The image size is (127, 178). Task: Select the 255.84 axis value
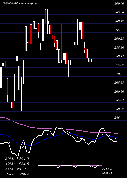pyautogui.click(x=119, y=100)
